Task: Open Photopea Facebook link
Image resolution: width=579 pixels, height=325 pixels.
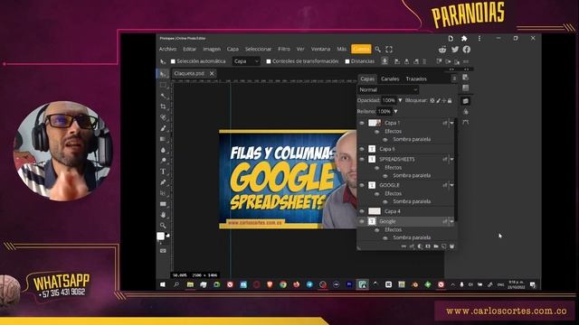Action: tap(467, 50)
